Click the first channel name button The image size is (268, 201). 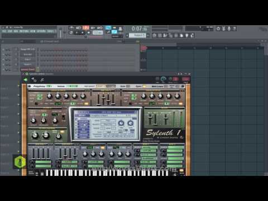tap(27, 49)
